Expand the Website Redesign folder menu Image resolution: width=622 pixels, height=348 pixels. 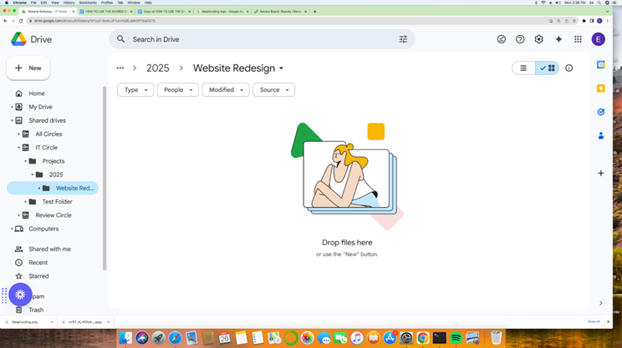pos(281,68)
